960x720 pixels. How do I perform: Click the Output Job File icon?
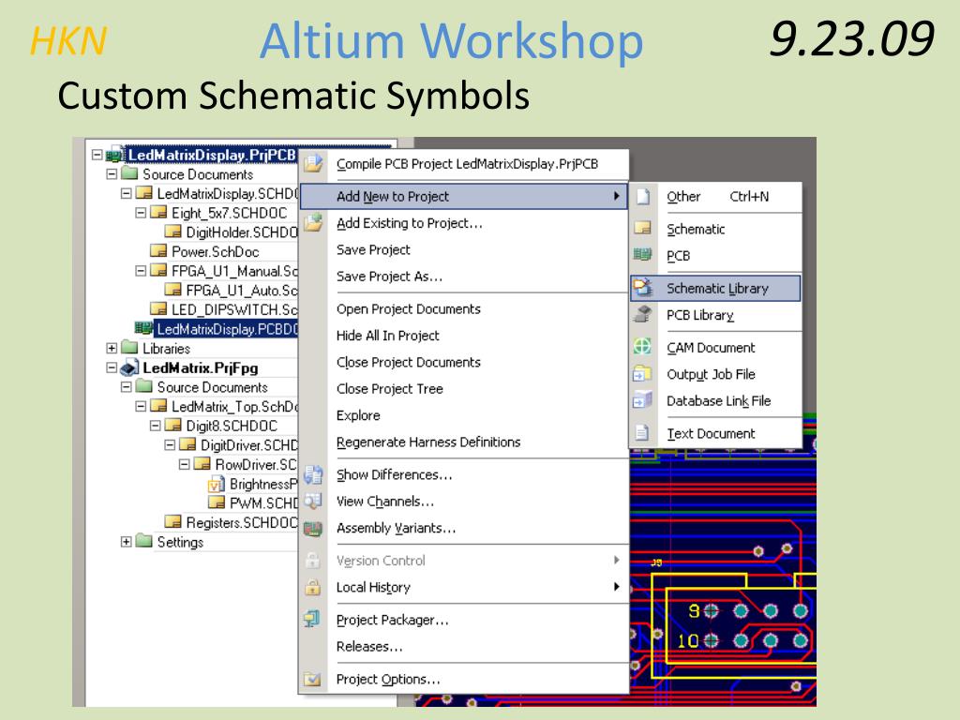pos(642,373)
